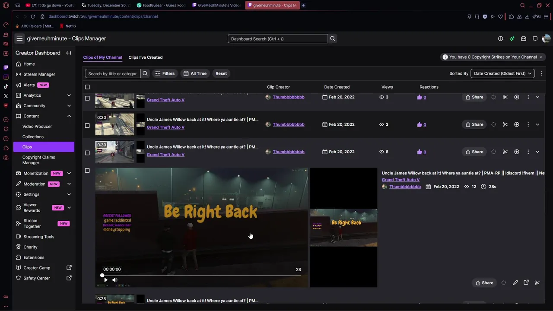The image size is (553, 311).
Task: Open browser downloads arrow icon
Action: coord(527,16)
